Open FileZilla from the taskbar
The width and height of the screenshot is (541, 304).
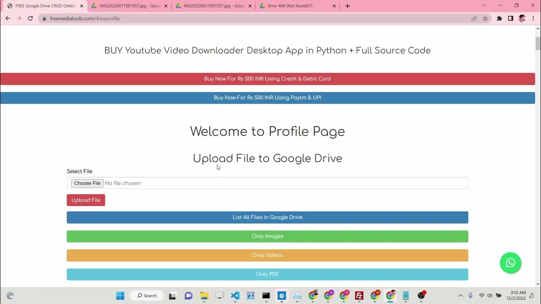tap(359, 296)
